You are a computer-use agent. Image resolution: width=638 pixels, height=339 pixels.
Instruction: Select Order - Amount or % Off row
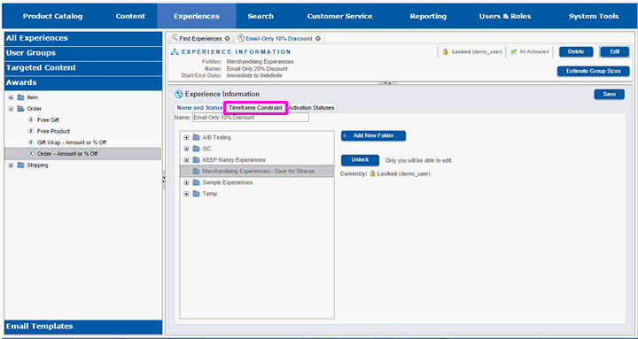83,154
